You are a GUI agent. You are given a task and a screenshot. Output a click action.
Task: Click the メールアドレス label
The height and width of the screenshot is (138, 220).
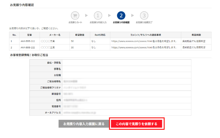53,113
